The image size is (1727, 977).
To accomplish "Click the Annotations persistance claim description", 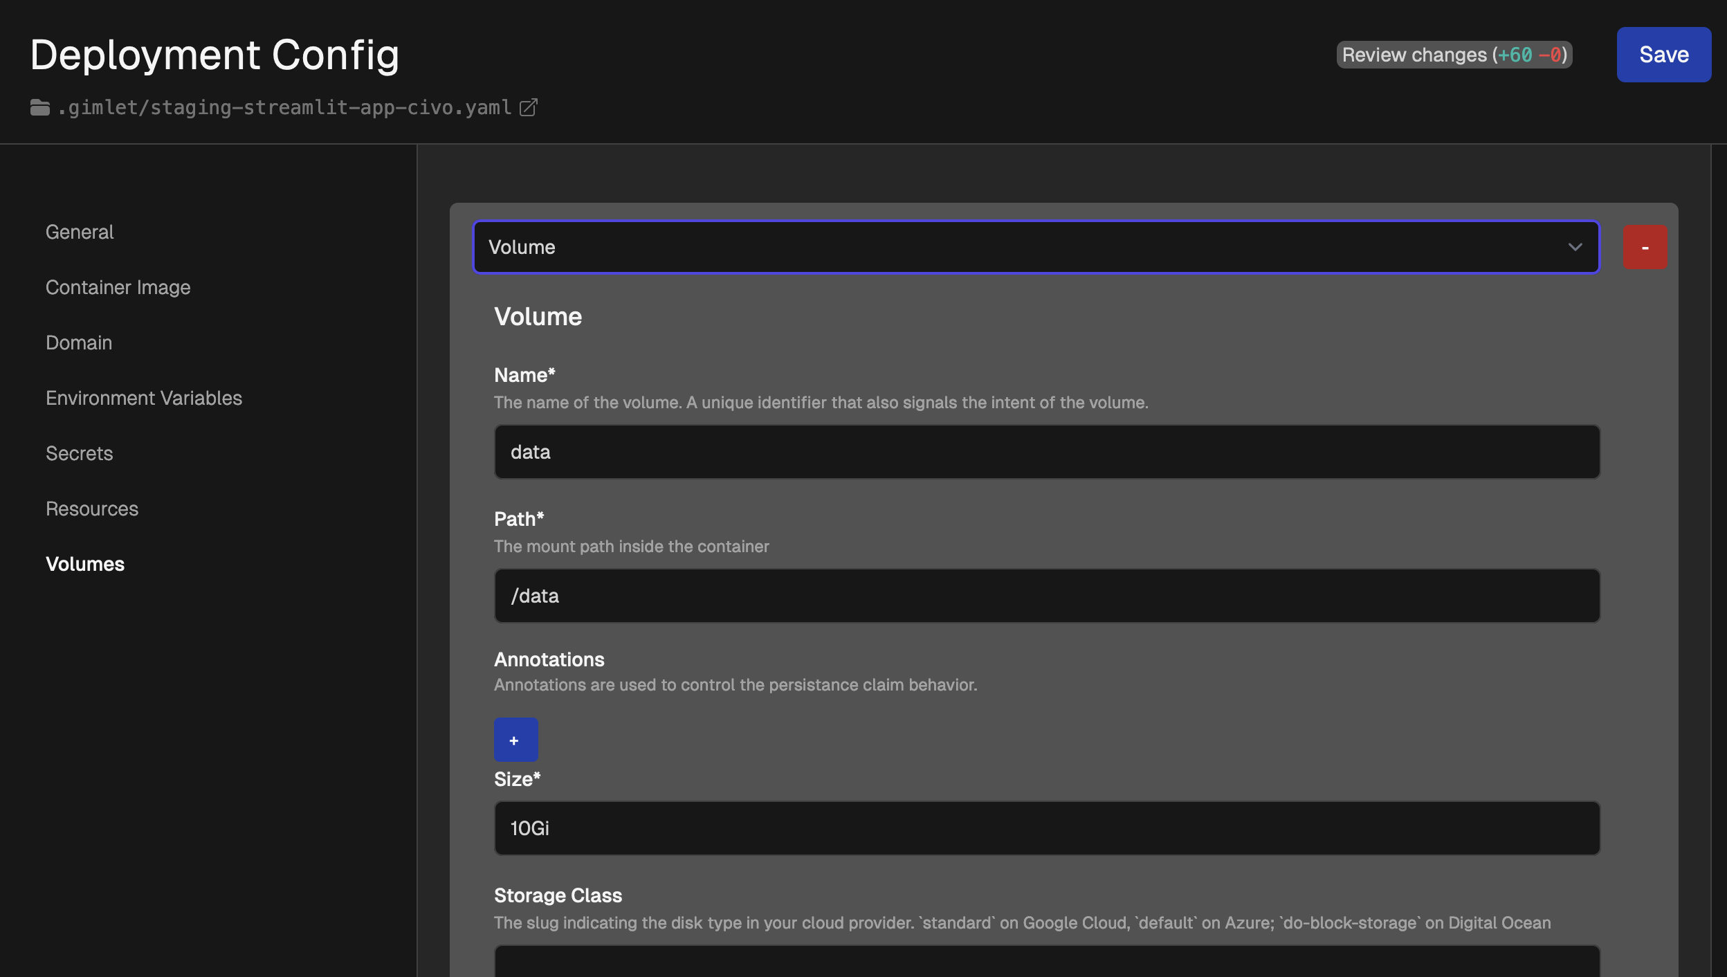I will click(735, 684).
